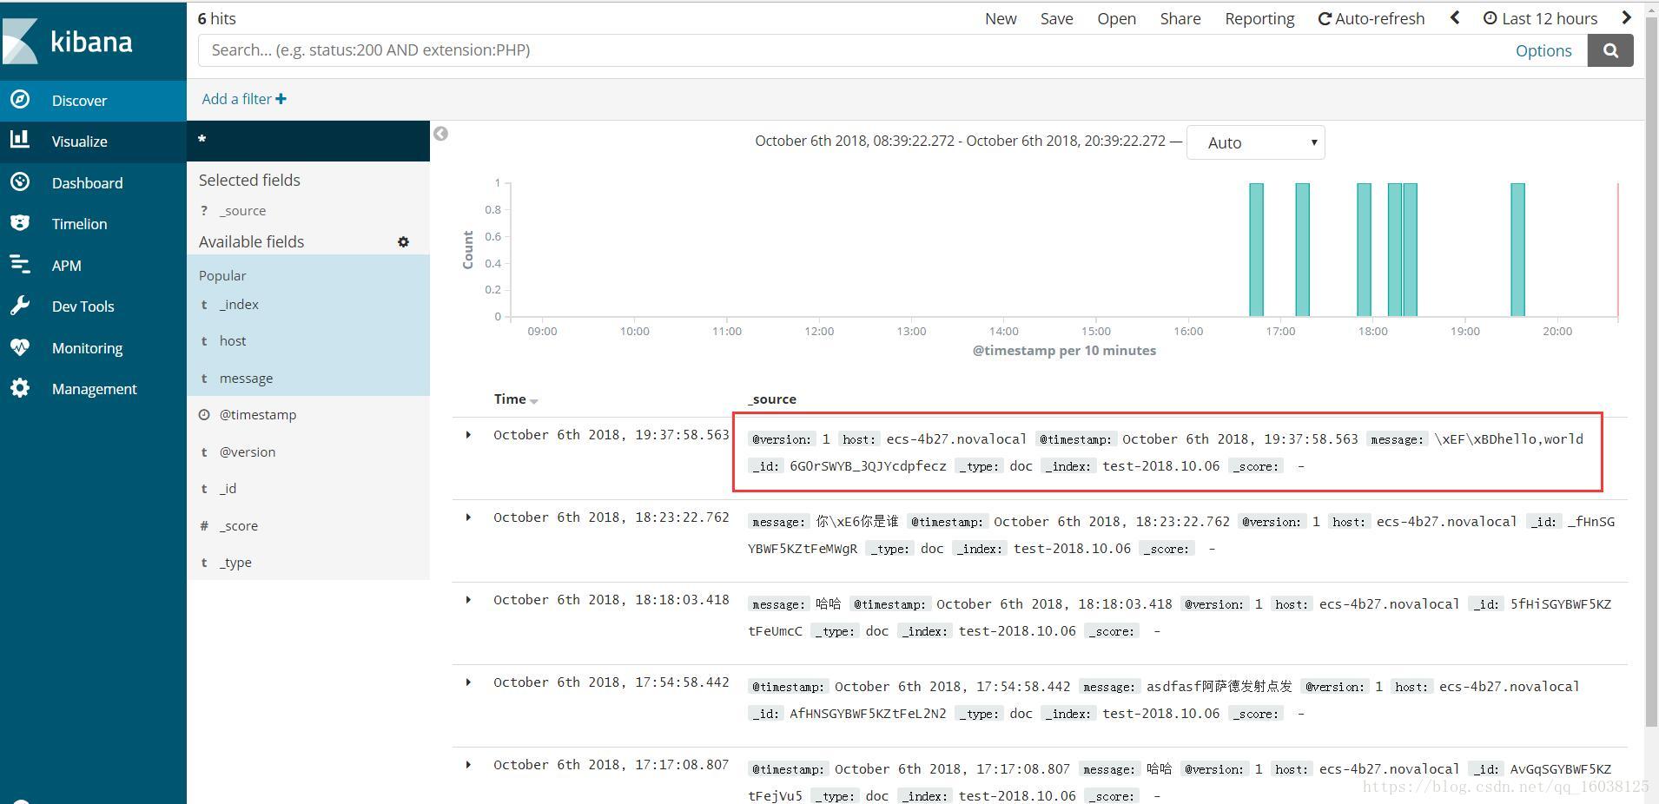Click Add a filter link
Screen dimensions: 1659x804
(x=244, y=99)
